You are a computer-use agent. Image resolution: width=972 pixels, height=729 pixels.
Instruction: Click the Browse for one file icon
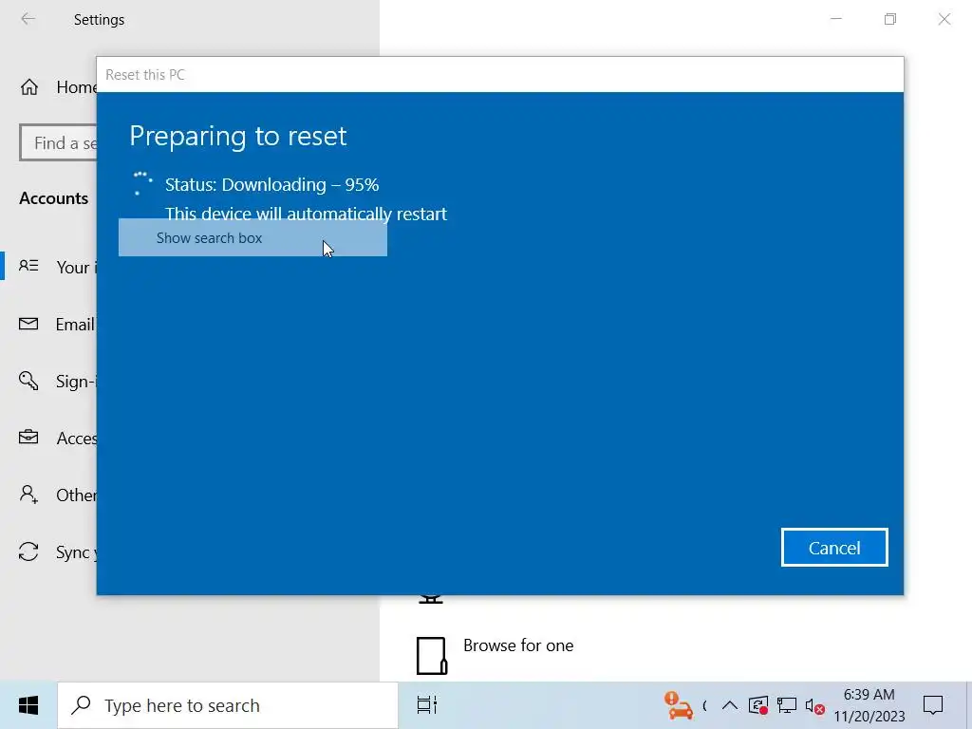point(432,655)
